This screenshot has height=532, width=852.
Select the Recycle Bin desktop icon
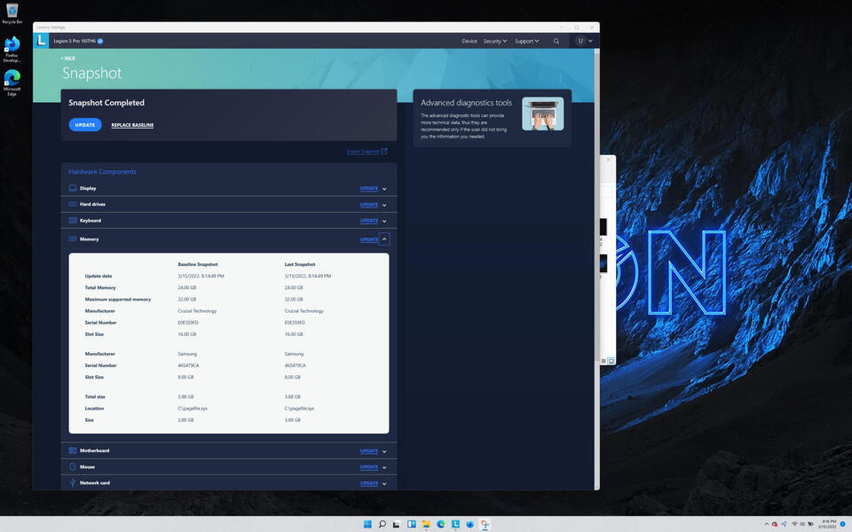(12, 13)
